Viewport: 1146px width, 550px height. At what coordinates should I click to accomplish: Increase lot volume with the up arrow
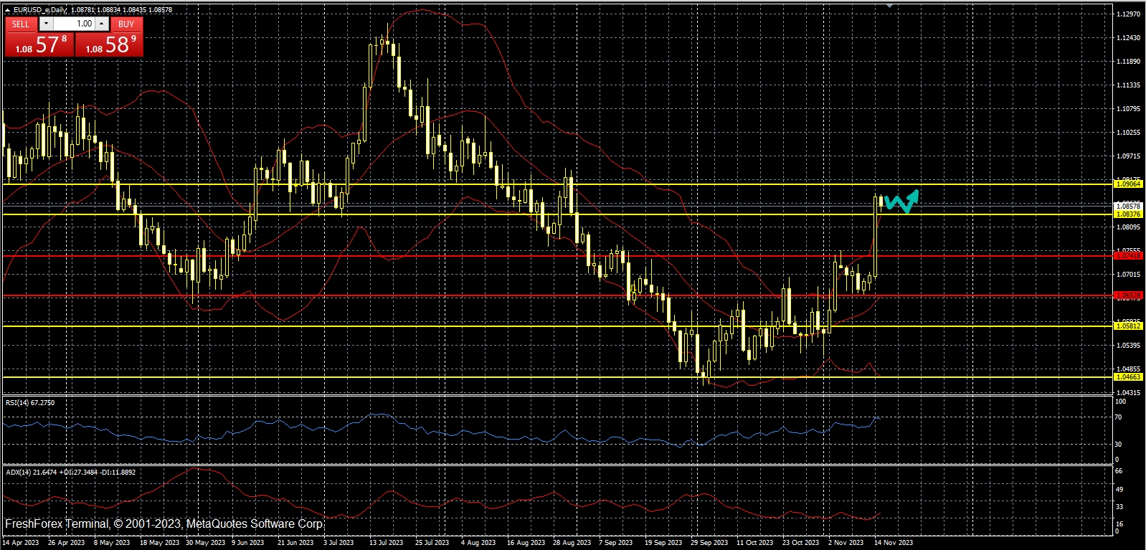(x=102, y=24)
